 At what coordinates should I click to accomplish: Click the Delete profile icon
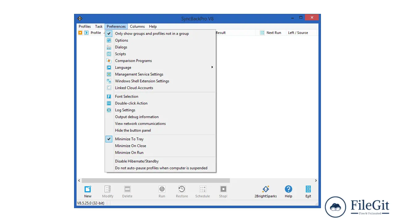click(127, 189)
